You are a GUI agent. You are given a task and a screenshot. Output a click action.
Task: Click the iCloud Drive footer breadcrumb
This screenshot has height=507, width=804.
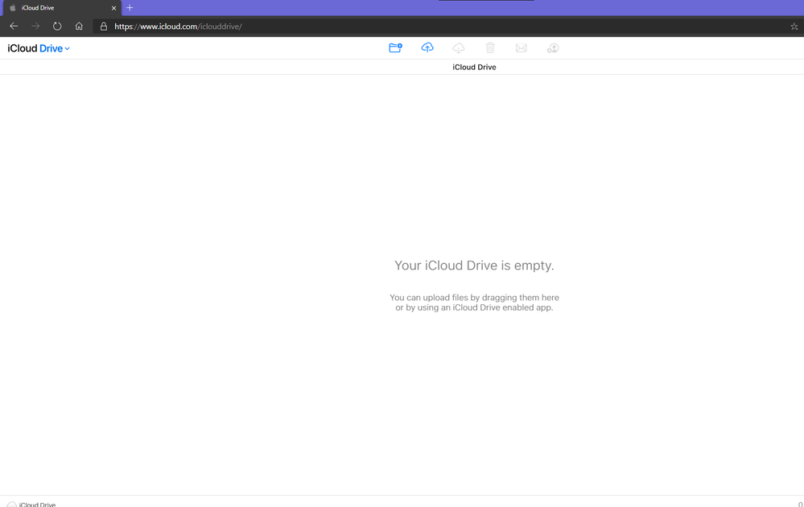click(32, 504)
